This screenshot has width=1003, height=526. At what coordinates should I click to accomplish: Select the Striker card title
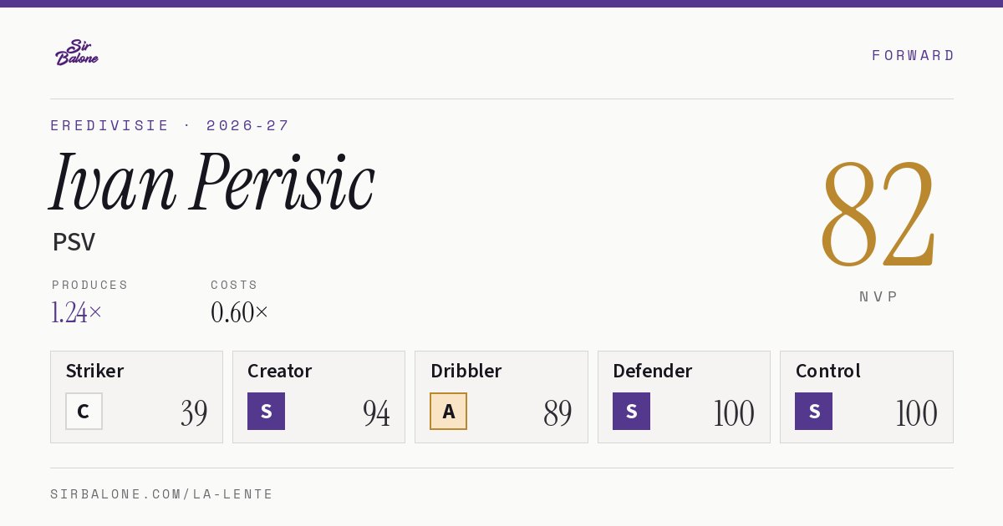click(x=94, y=371)
